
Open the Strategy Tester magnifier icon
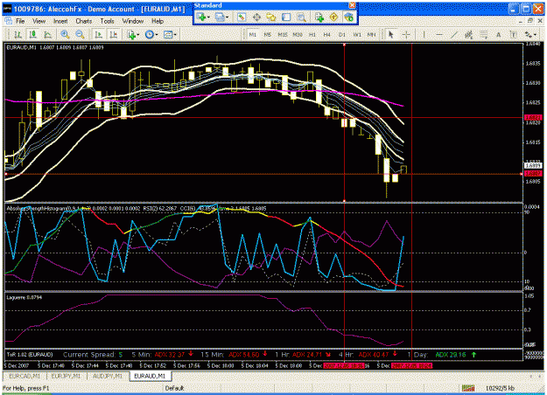[x=301, y=17]
